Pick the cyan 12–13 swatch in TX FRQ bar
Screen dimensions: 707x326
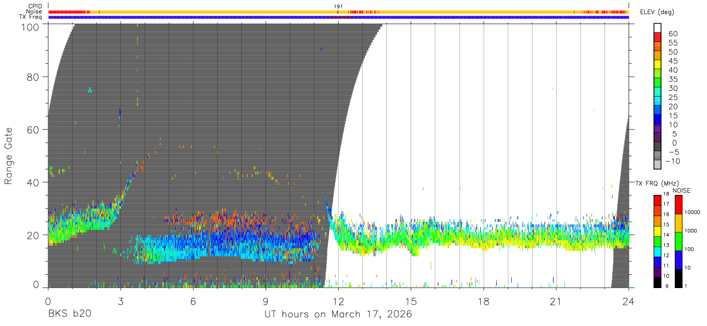tap(657, 251)
